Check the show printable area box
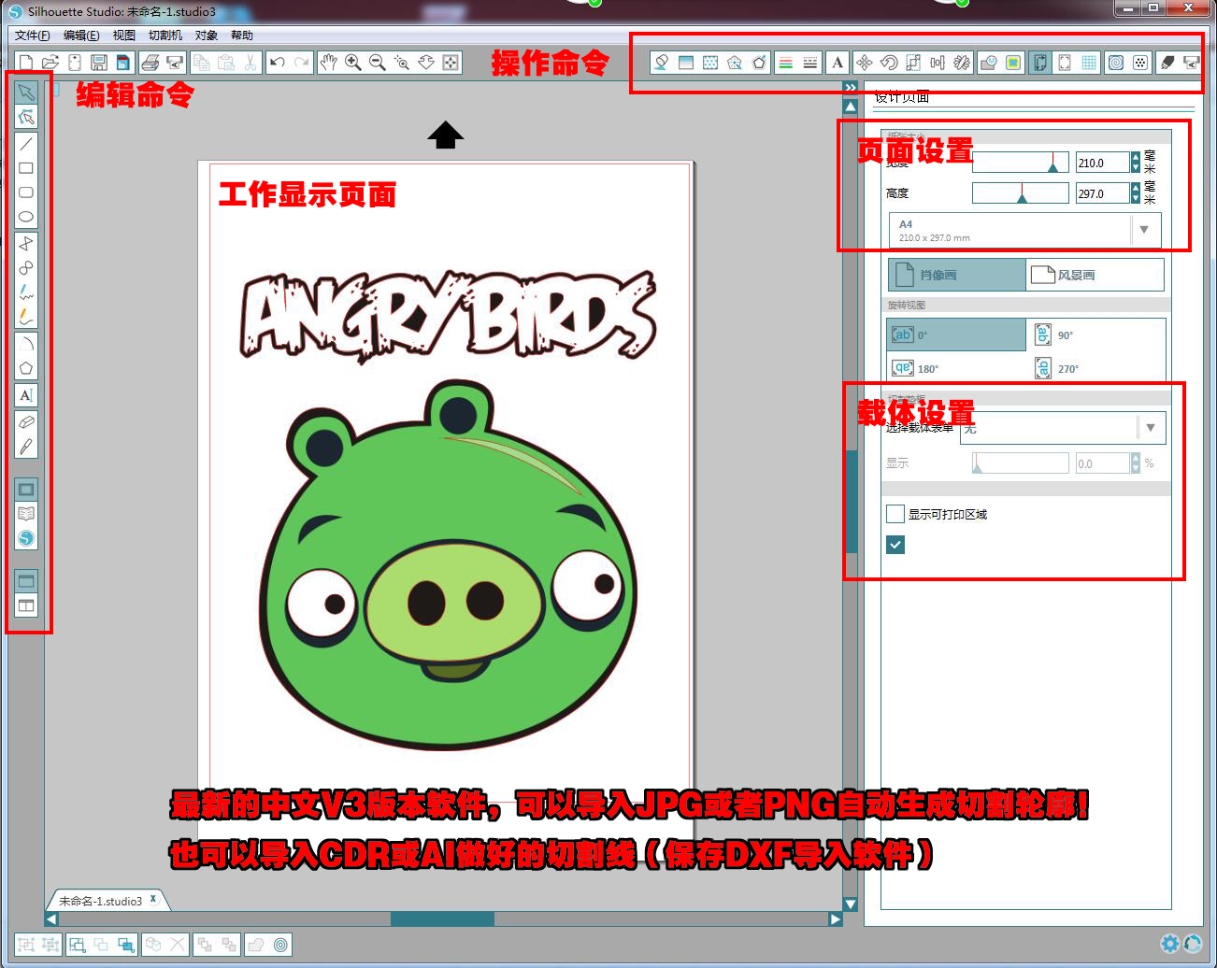The image size is (1217, 968). tap(895, 514)
